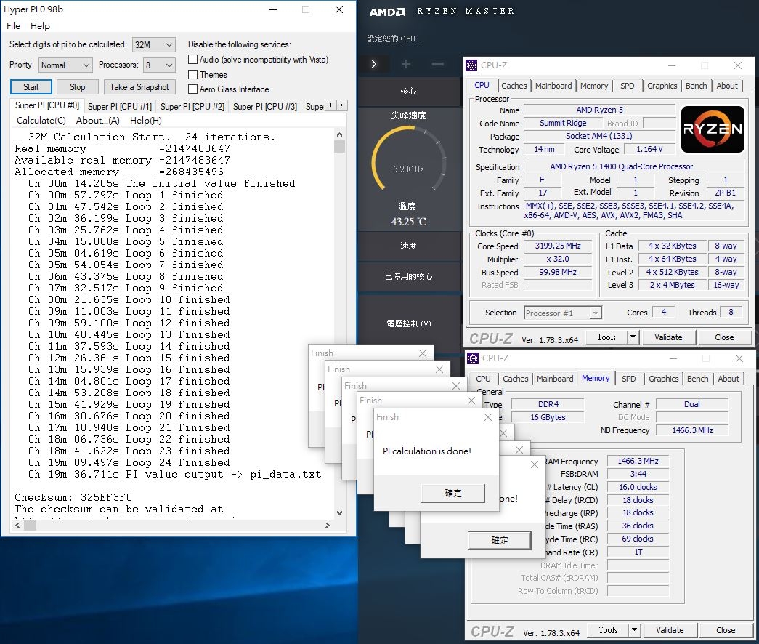Screen dimensions: 759x644
Task: Close the front Finish dialog
Action: click(x=488, y=416)
